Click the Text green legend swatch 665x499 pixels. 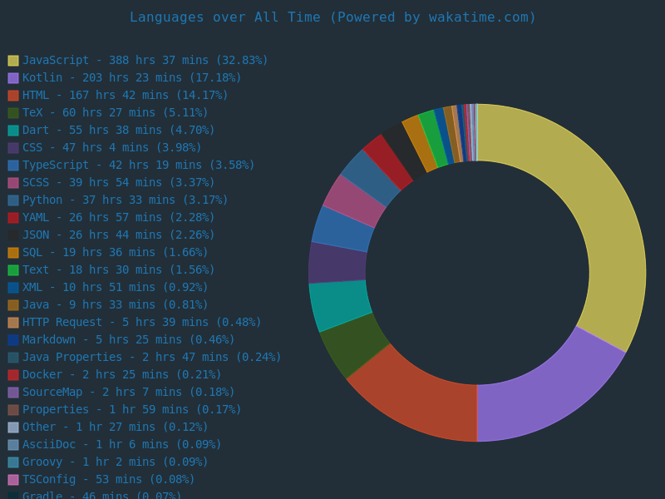[x=13, y=270]
